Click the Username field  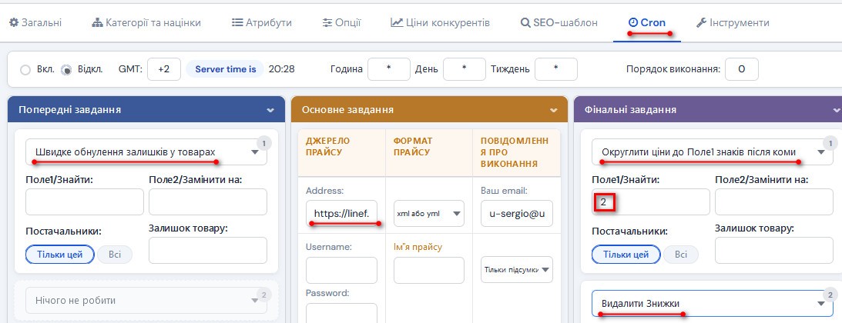click(x=341, y=270)
